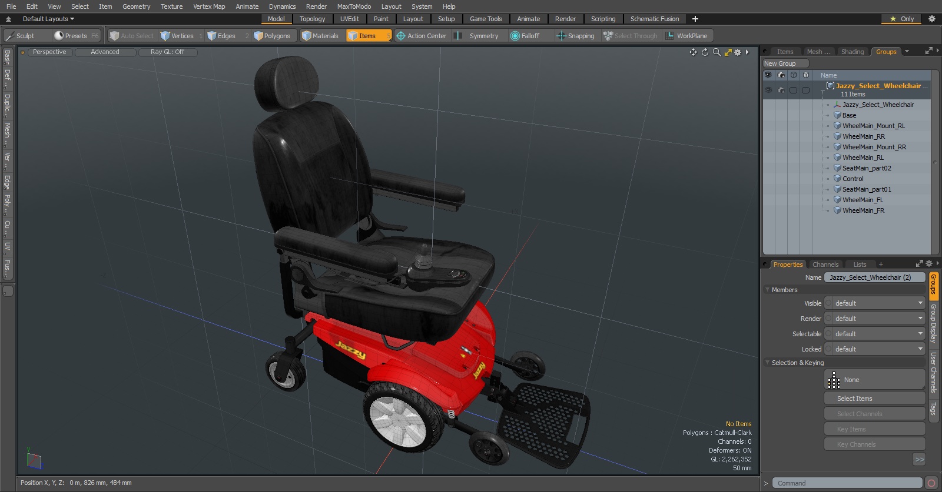Open the Selectable default dropdown
942x492 pixels.
point(875,334)
